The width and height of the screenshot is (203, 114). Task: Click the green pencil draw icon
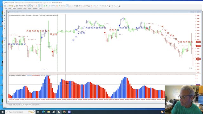coord(47,6)
